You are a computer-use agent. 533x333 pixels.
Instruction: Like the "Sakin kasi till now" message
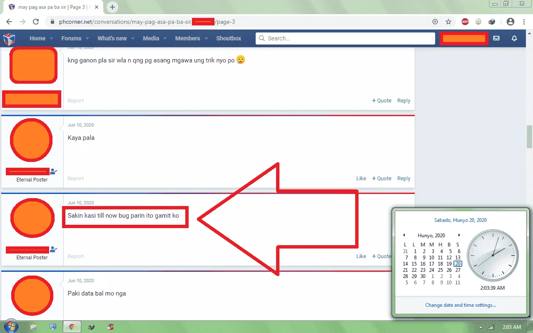click(x=361, y=256)
